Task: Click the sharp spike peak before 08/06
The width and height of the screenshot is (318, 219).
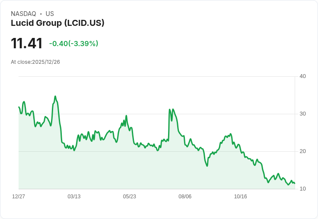Action: (169, 109)
